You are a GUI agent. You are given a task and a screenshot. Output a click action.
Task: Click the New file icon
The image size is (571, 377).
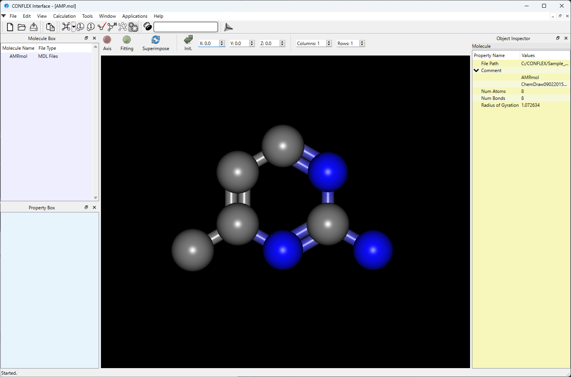[x=10, y=27]
